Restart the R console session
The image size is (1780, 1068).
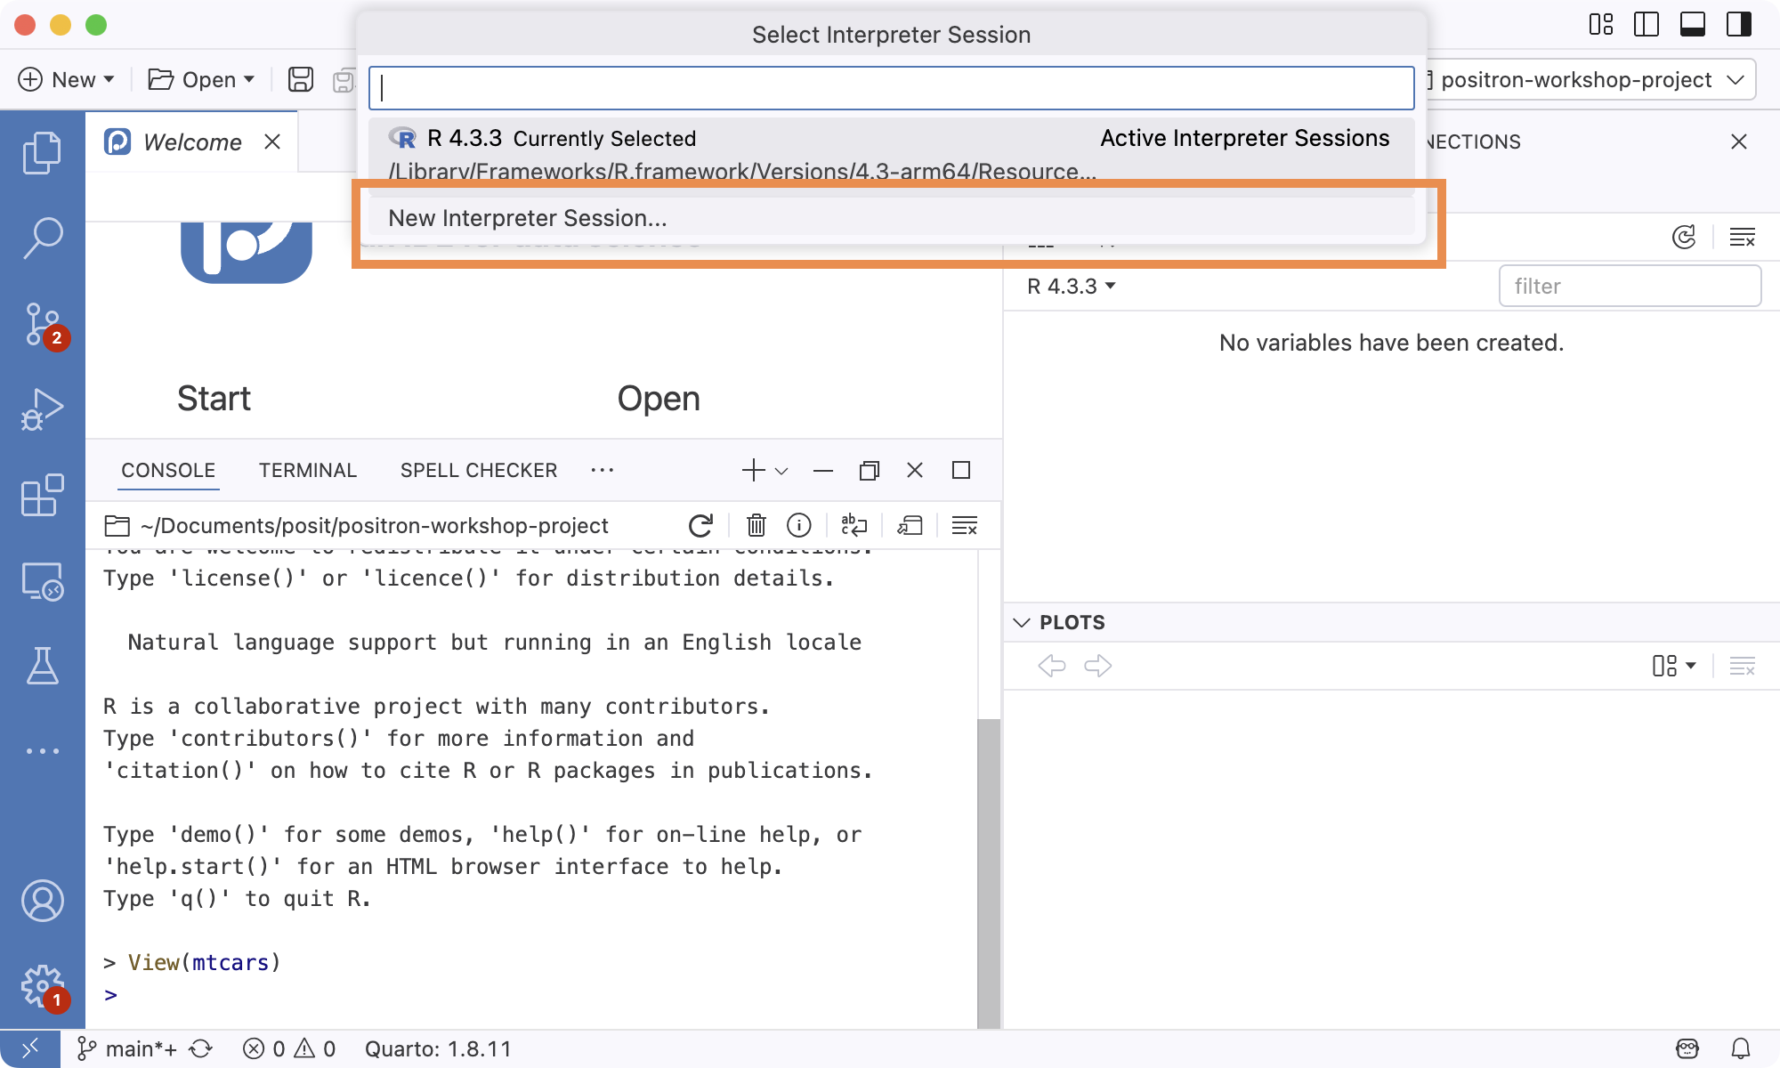pyautogui.click(x=701, y=526)
